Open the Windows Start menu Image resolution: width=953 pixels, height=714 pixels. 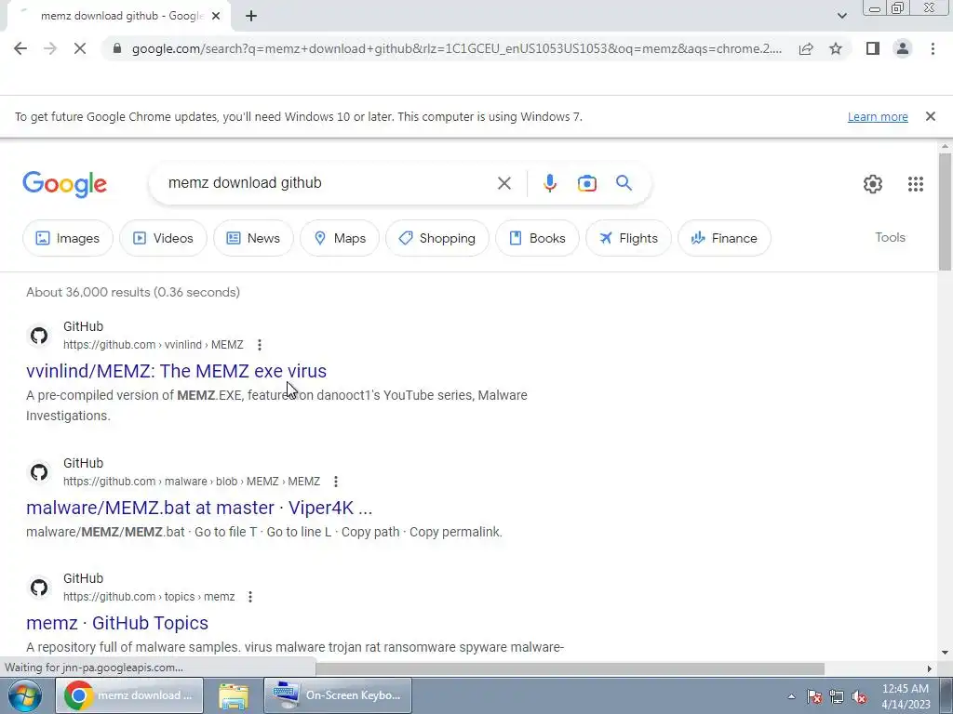click(x=25, y=695)
